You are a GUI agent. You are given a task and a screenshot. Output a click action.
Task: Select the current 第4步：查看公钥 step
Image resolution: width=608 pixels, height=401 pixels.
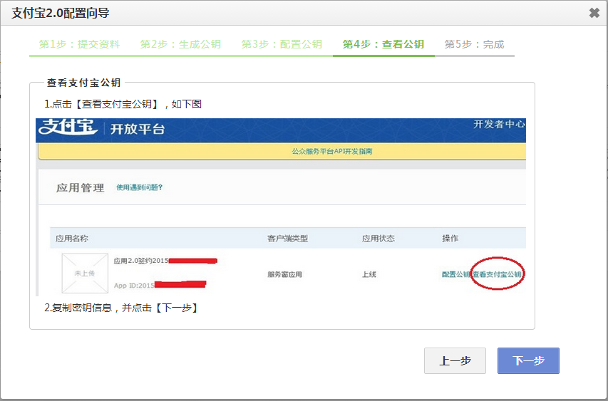point(383,44)
